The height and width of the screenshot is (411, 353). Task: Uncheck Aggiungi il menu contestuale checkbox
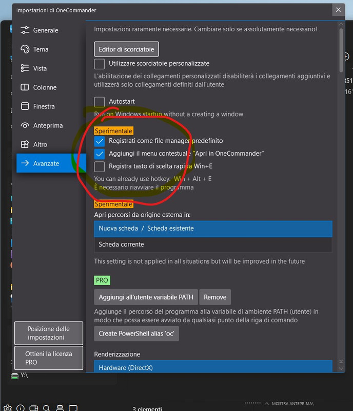[99, 154]
